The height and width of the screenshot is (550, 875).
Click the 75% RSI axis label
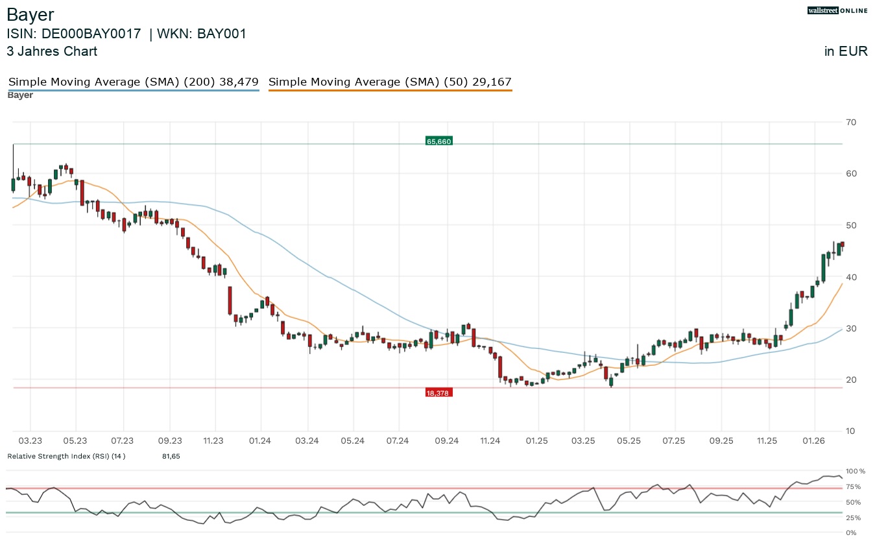coord(853,487)
